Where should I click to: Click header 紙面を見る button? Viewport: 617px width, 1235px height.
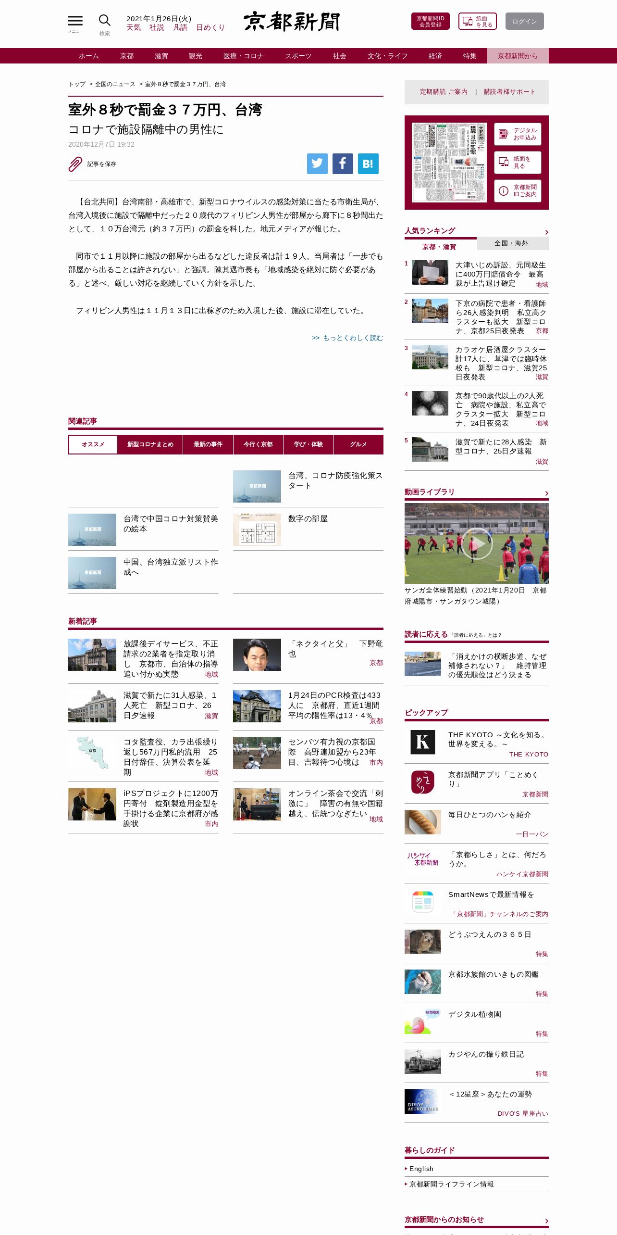[x=477, y=21]
